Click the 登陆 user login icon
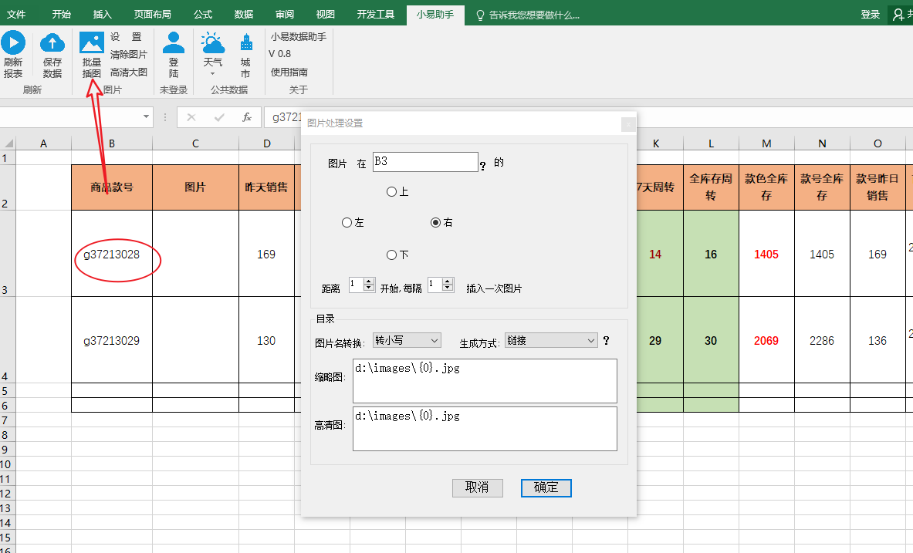The image size is (913, 553). (x=174, y=43)
